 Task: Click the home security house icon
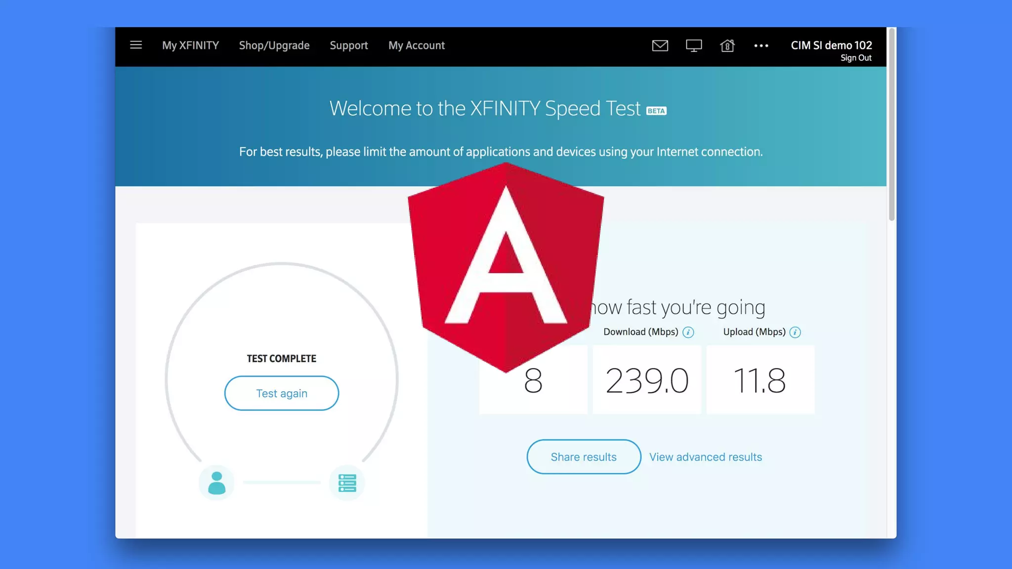point(727,46)
